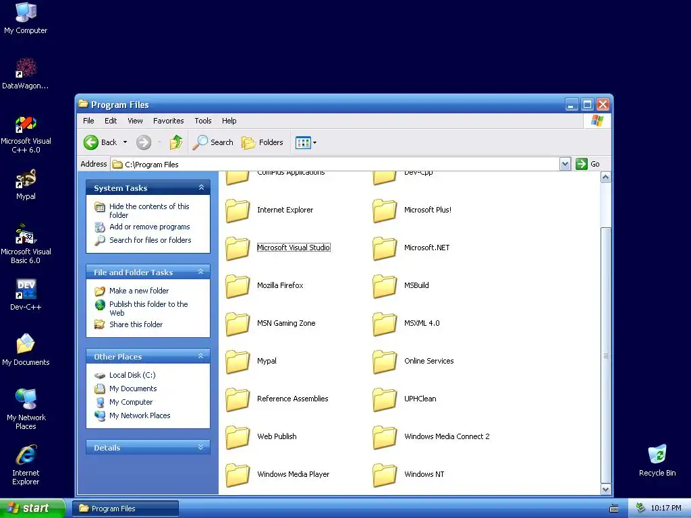This screenshot has width=691, height=518.
Task: Select Mypal raccoon desktop shortcut
Action: (x=26, y=179)
